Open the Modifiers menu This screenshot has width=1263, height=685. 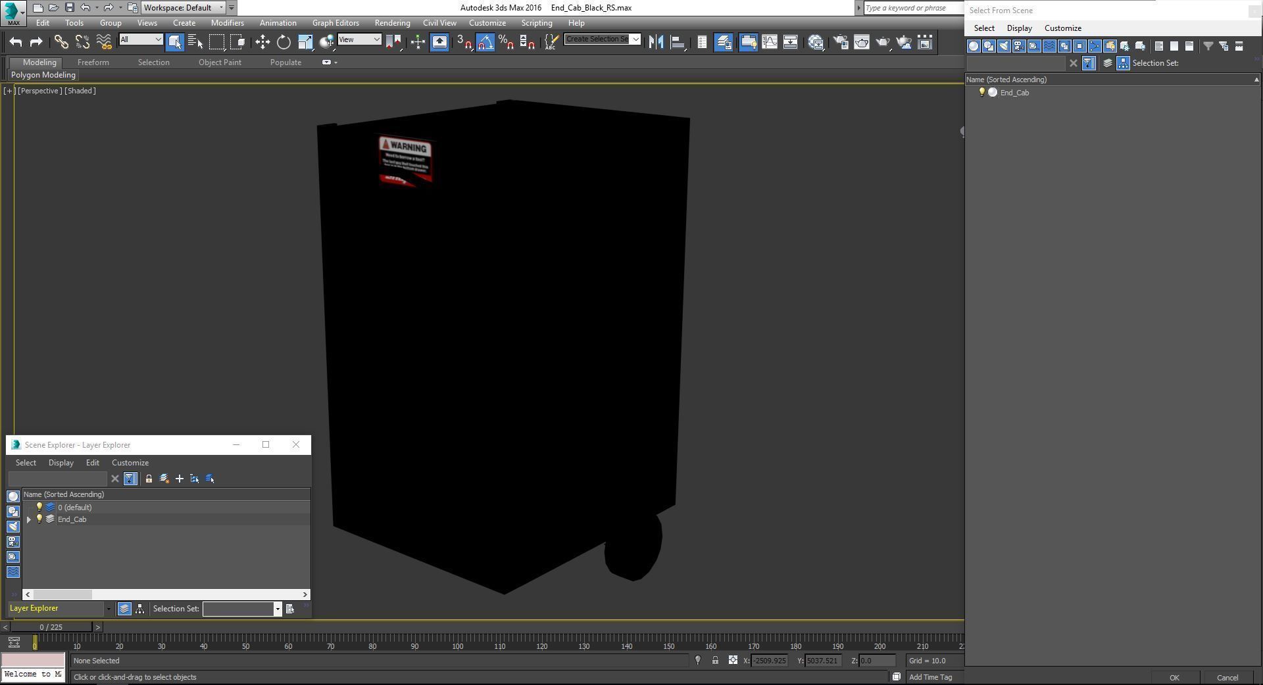[x=227, y=23]
